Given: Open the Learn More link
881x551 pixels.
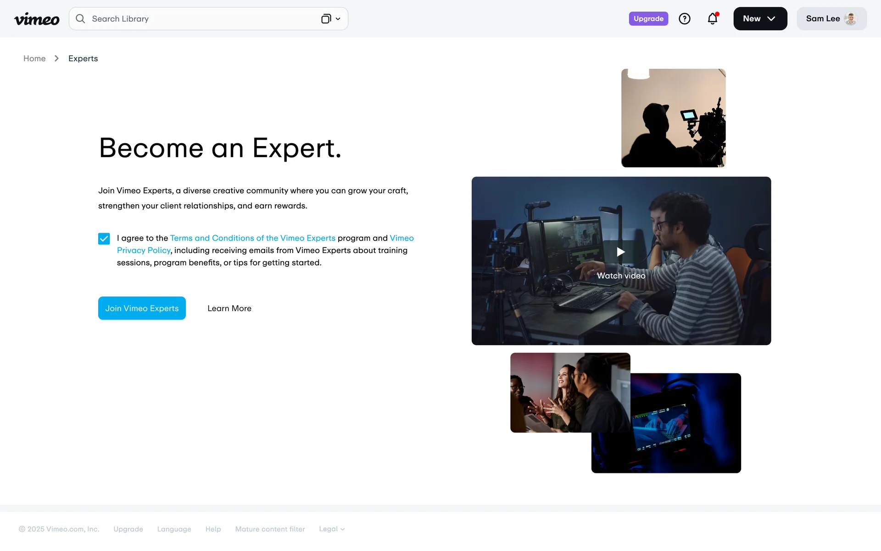Looking at the screenshot, I should (229, 309).
